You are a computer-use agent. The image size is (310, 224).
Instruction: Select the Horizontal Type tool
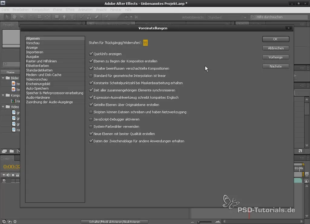[72, 17]
